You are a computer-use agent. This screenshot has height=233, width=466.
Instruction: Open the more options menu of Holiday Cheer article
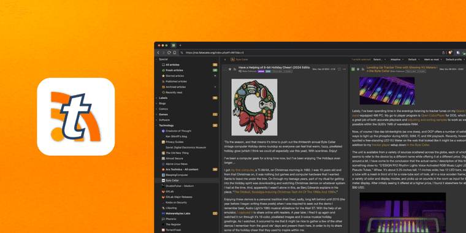(x=344, y=69)
